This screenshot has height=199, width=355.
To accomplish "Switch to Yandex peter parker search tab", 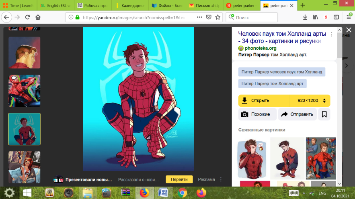I will point(241,6).
